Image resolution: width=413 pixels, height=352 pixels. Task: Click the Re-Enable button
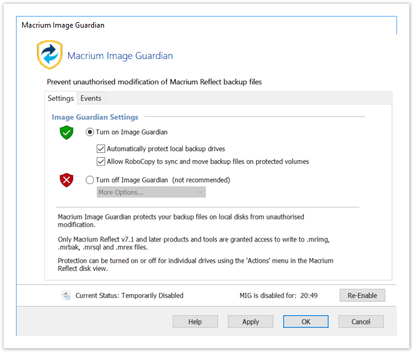(x=362, y=295)
